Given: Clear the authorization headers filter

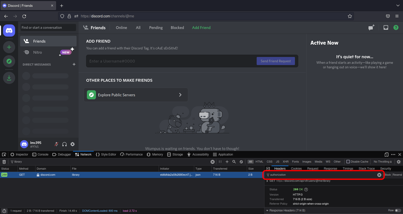Looking at the screenshot, I should pyautogui.click(x=379, y=175).
